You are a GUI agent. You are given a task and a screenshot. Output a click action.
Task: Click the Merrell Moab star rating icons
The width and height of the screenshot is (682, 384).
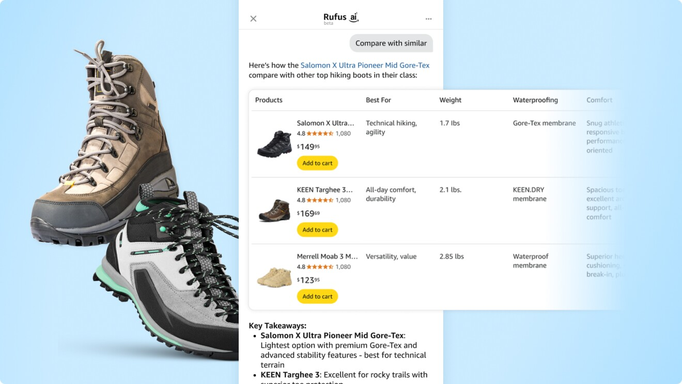pyautogui.click(x=320, y=267)
